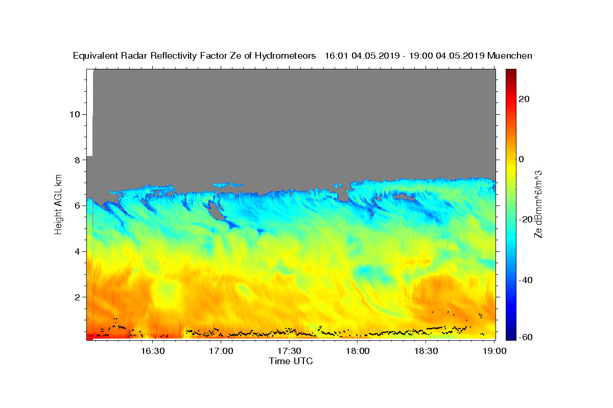
Task: Click the station name 'Muenchen'
Action: click(x=510, y=56)
